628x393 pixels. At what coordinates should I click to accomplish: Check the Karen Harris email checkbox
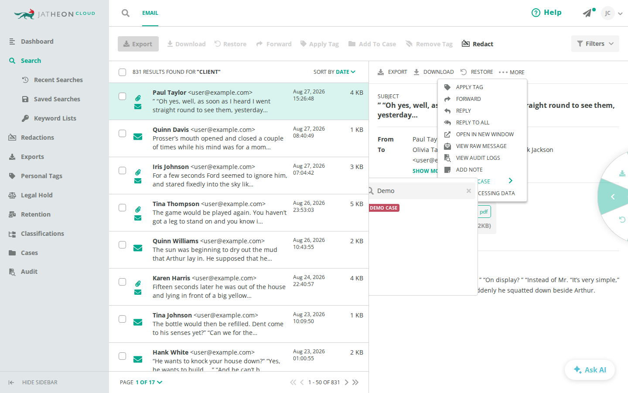coord(123,282)
